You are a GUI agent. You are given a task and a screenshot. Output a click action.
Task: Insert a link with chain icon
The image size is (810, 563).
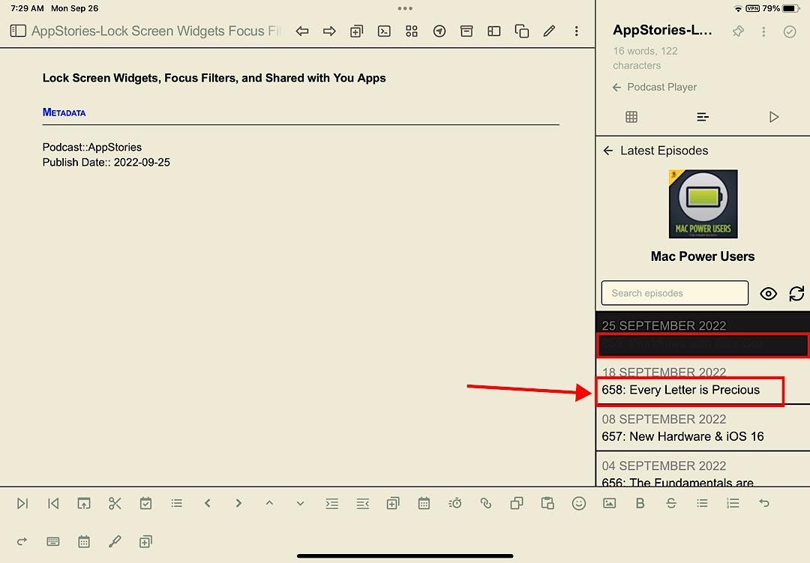[485, 503]
